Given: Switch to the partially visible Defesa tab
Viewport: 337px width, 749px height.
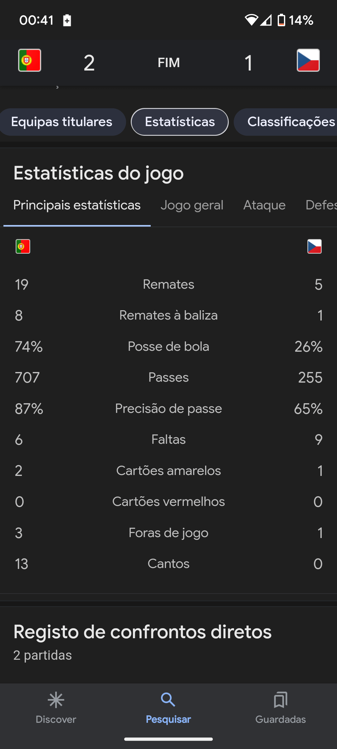Looking at the screenshot, I should pos(321,205).
